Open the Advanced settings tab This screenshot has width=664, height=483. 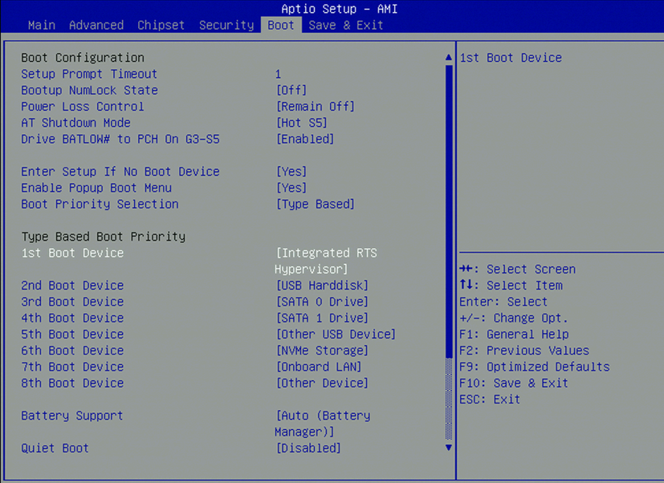pos(96,25)
